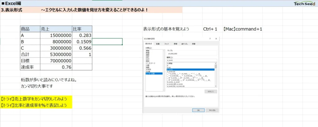Switch to the 配置 tab
318x127 pixels.
point(158,44)
